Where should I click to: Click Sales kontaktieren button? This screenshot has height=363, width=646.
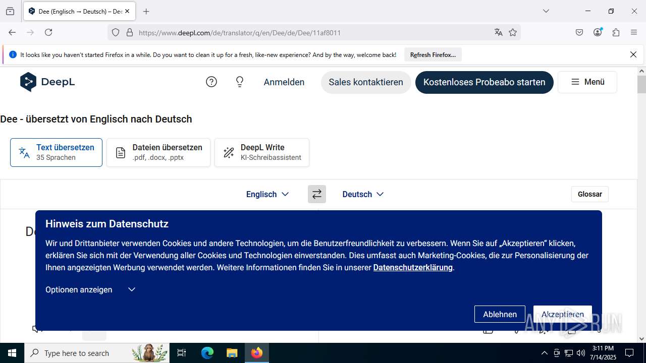click(x=366, y=82)
